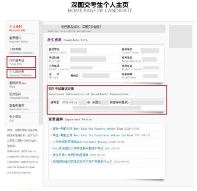Click the Interview Information heading
This screenshot has height=191, width=197.
point(88,91)
